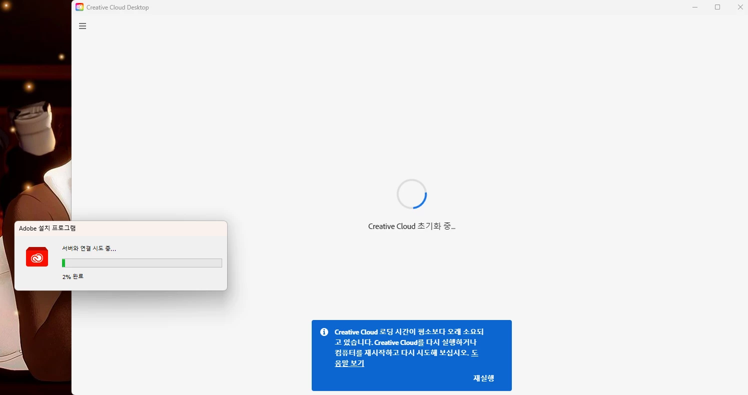Click the 'Creative Cloud Desktop' window title

click(118, 7)
